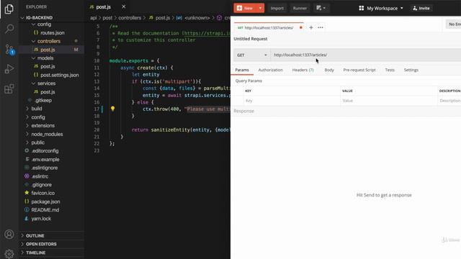Expand the TIMELINE section
This screenshot has height=259, width=461.
click(35, 253)
